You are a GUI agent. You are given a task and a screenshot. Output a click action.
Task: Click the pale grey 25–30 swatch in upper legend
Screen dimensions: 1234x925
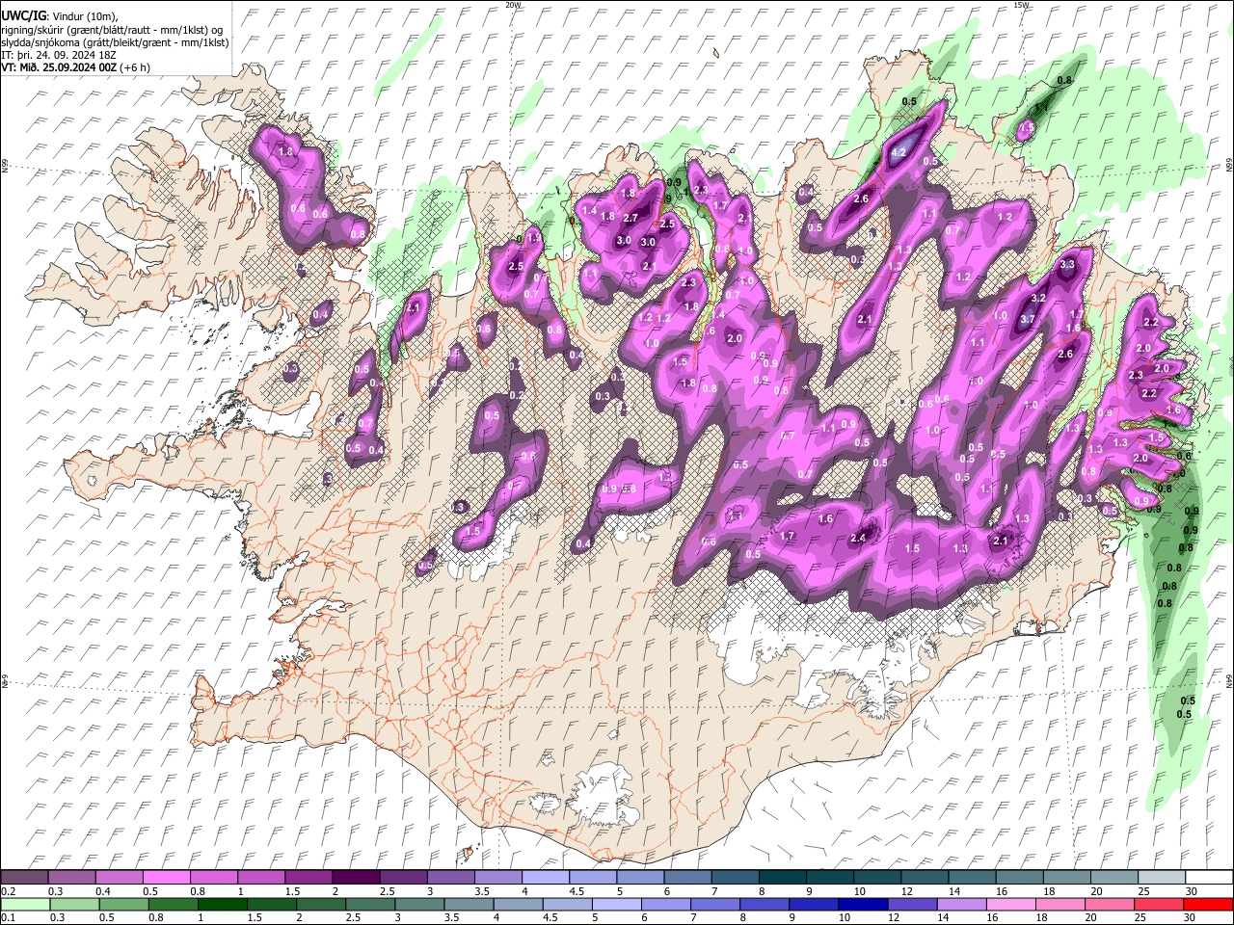coord(1162,877)
